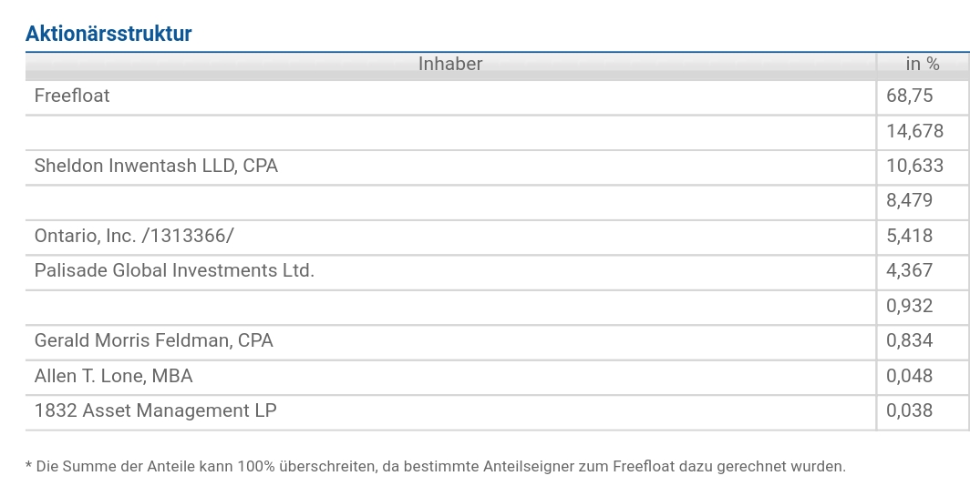Select Gerald Morris Feldman, CPA
Image resolution: width=970 pixels, height=486 pixels.
pyautogui.click(x=154, y=340)
